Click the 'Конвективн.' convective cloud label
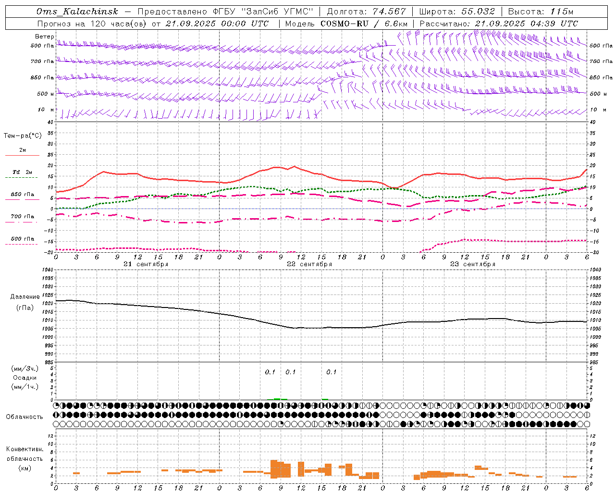615x492 pixels. pos(25,449)
